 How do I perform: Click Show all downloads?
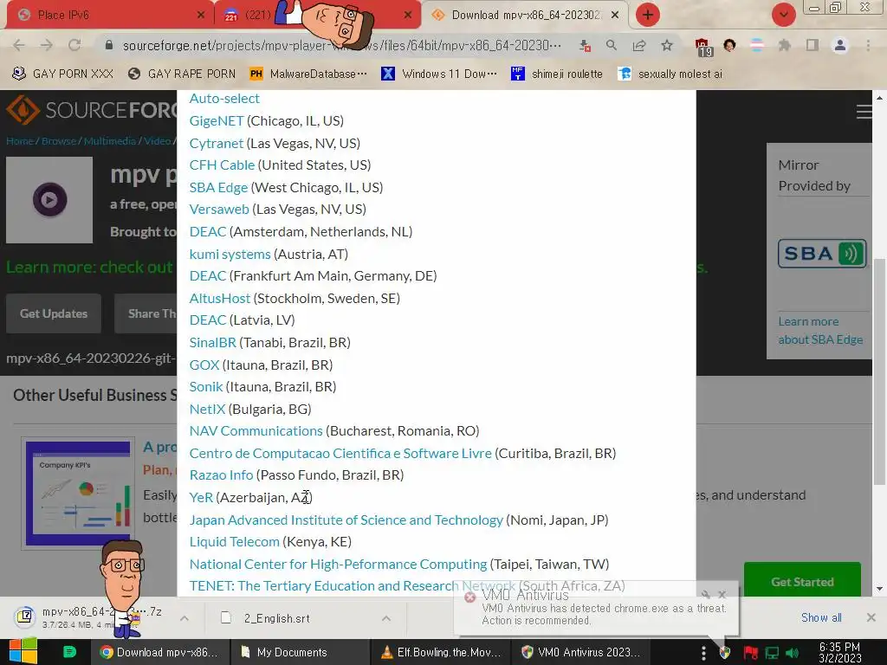pyautogui.click(x=821, y=617)
